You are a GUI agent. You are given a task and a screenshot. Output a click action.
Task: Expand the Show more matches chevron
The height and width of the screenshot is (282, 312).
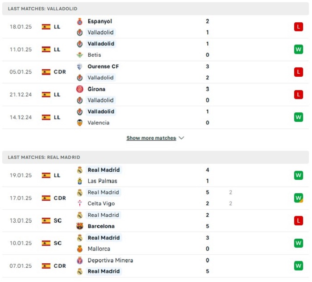coord(181,138)
